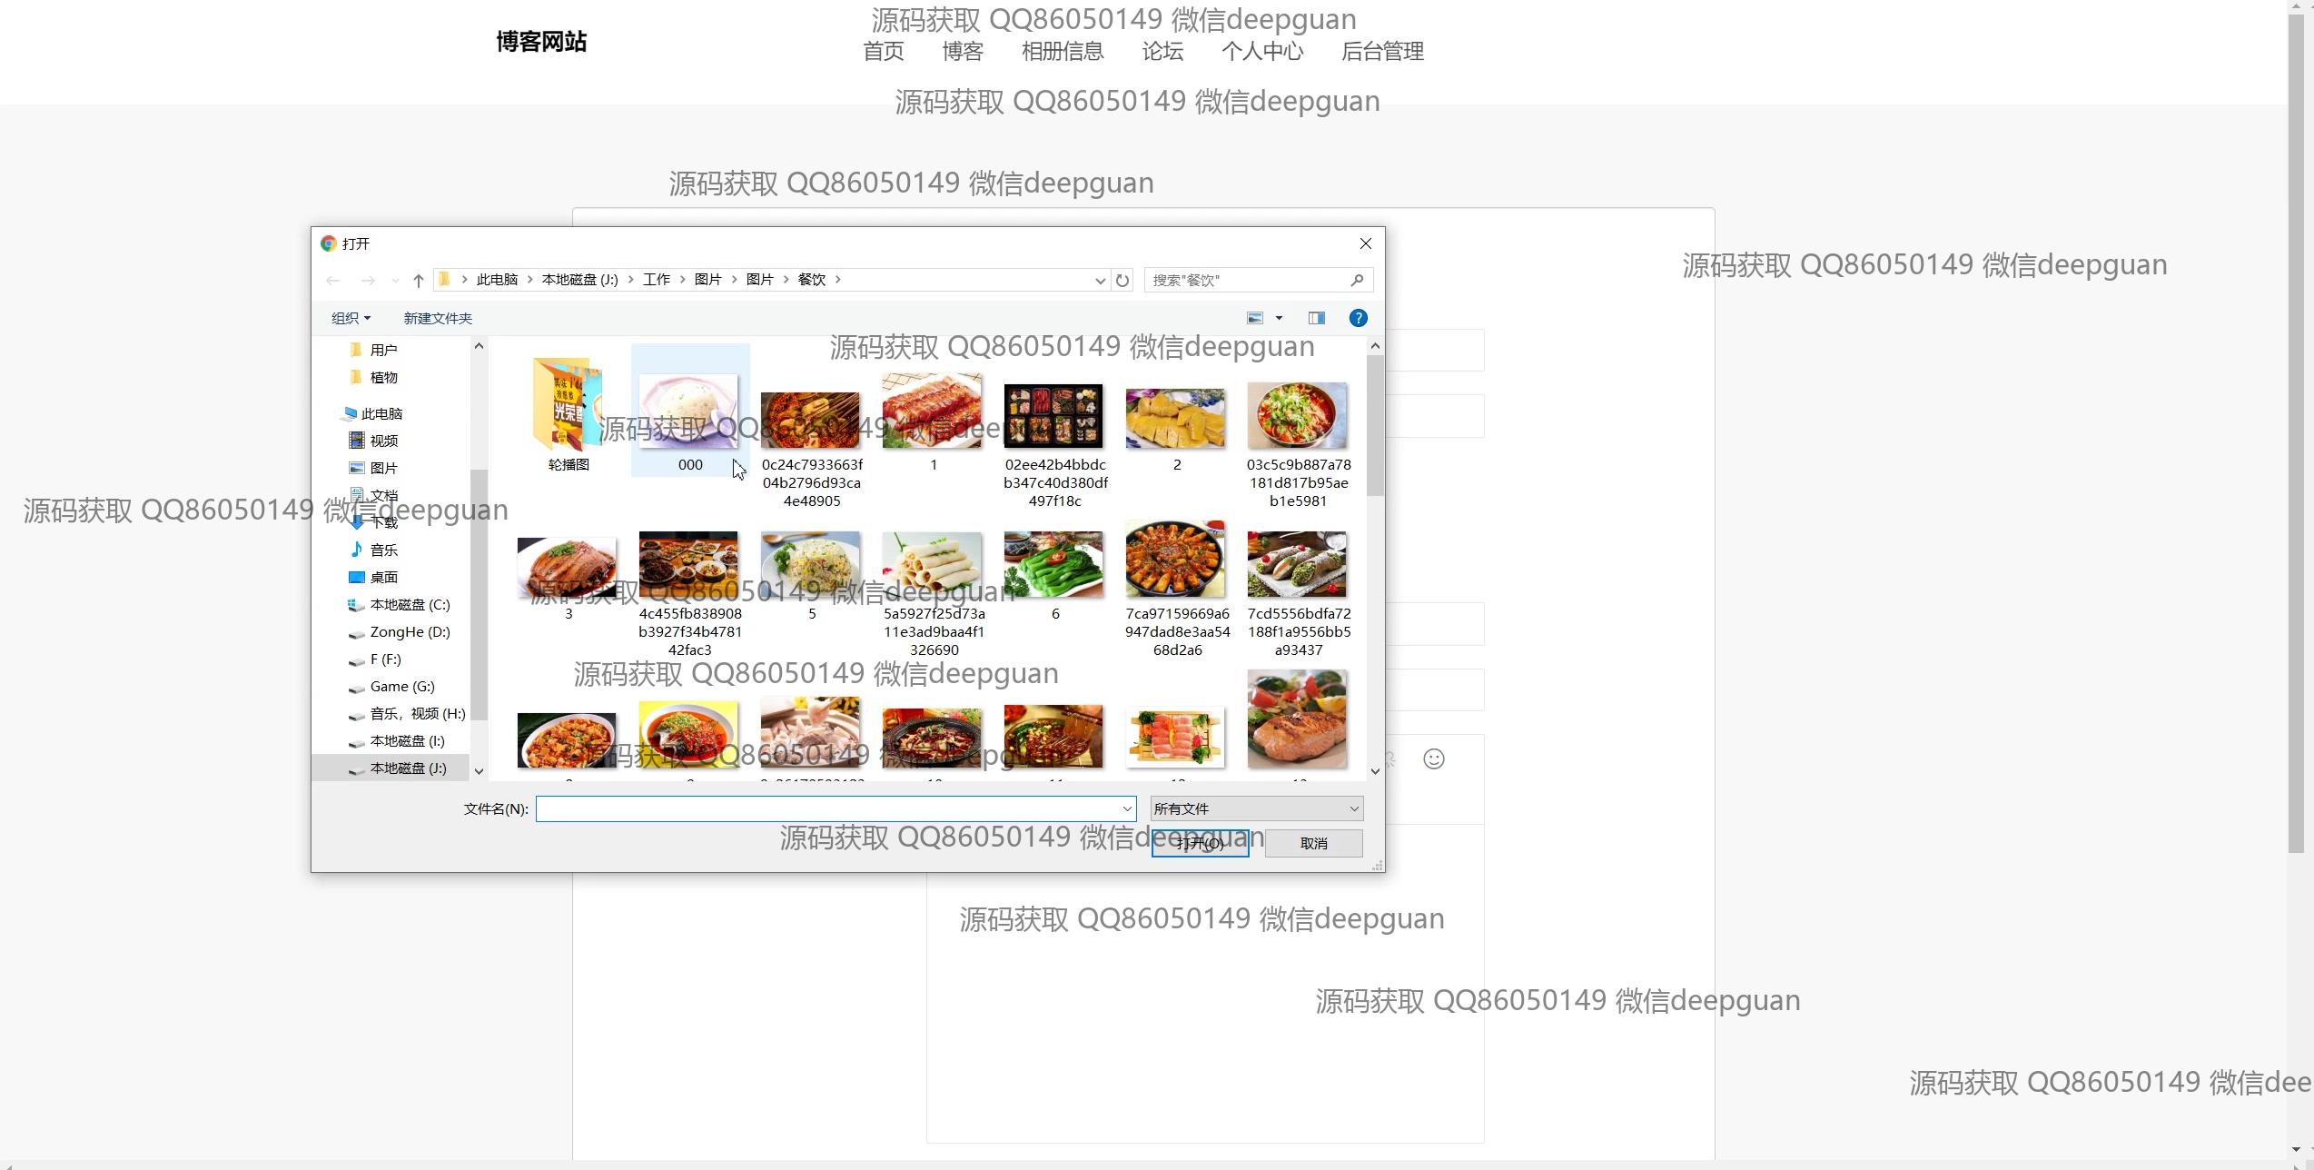2314x1170 pixels.
Task: Select thumbnail 4c455fb838908b3927f34b478142fac3
Action: tap(689, 564)
